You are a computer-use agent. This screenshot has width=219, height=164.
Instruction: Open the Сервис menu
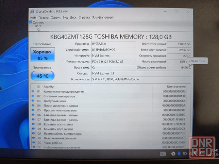pyautogui.click(x=56, y=18)
